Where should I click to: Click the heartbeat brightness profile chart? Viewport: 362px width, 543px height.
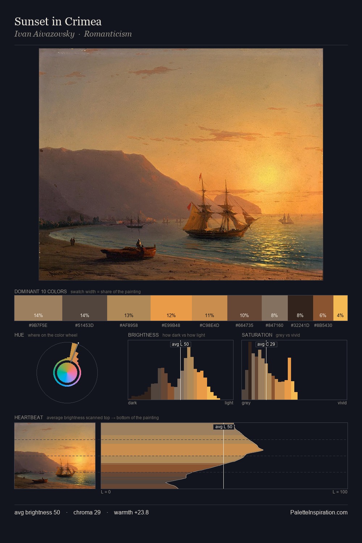click(224, 456)
